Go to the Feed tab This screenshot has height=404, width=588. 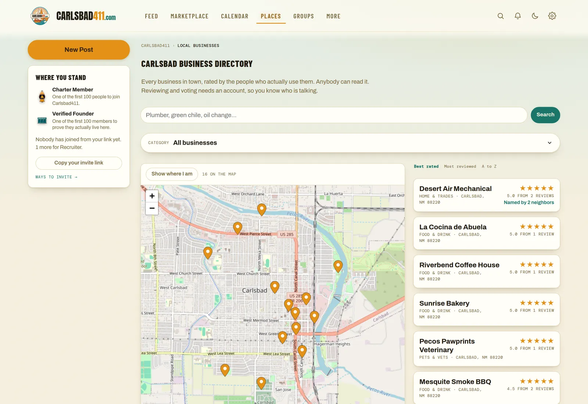[151, 16]
